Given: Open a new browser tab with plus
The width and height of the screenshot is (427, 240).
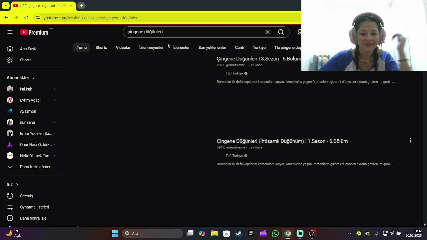Looking at the screenshot, I should coord(81,6).
